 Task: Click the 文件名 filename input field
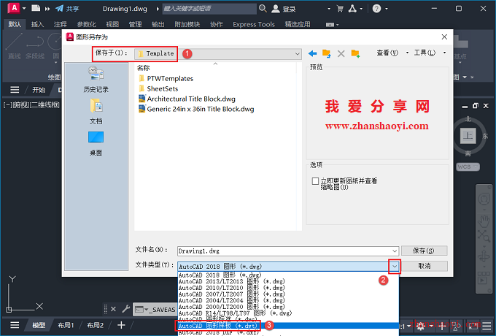pyautogui.click(x=284, y=251)
